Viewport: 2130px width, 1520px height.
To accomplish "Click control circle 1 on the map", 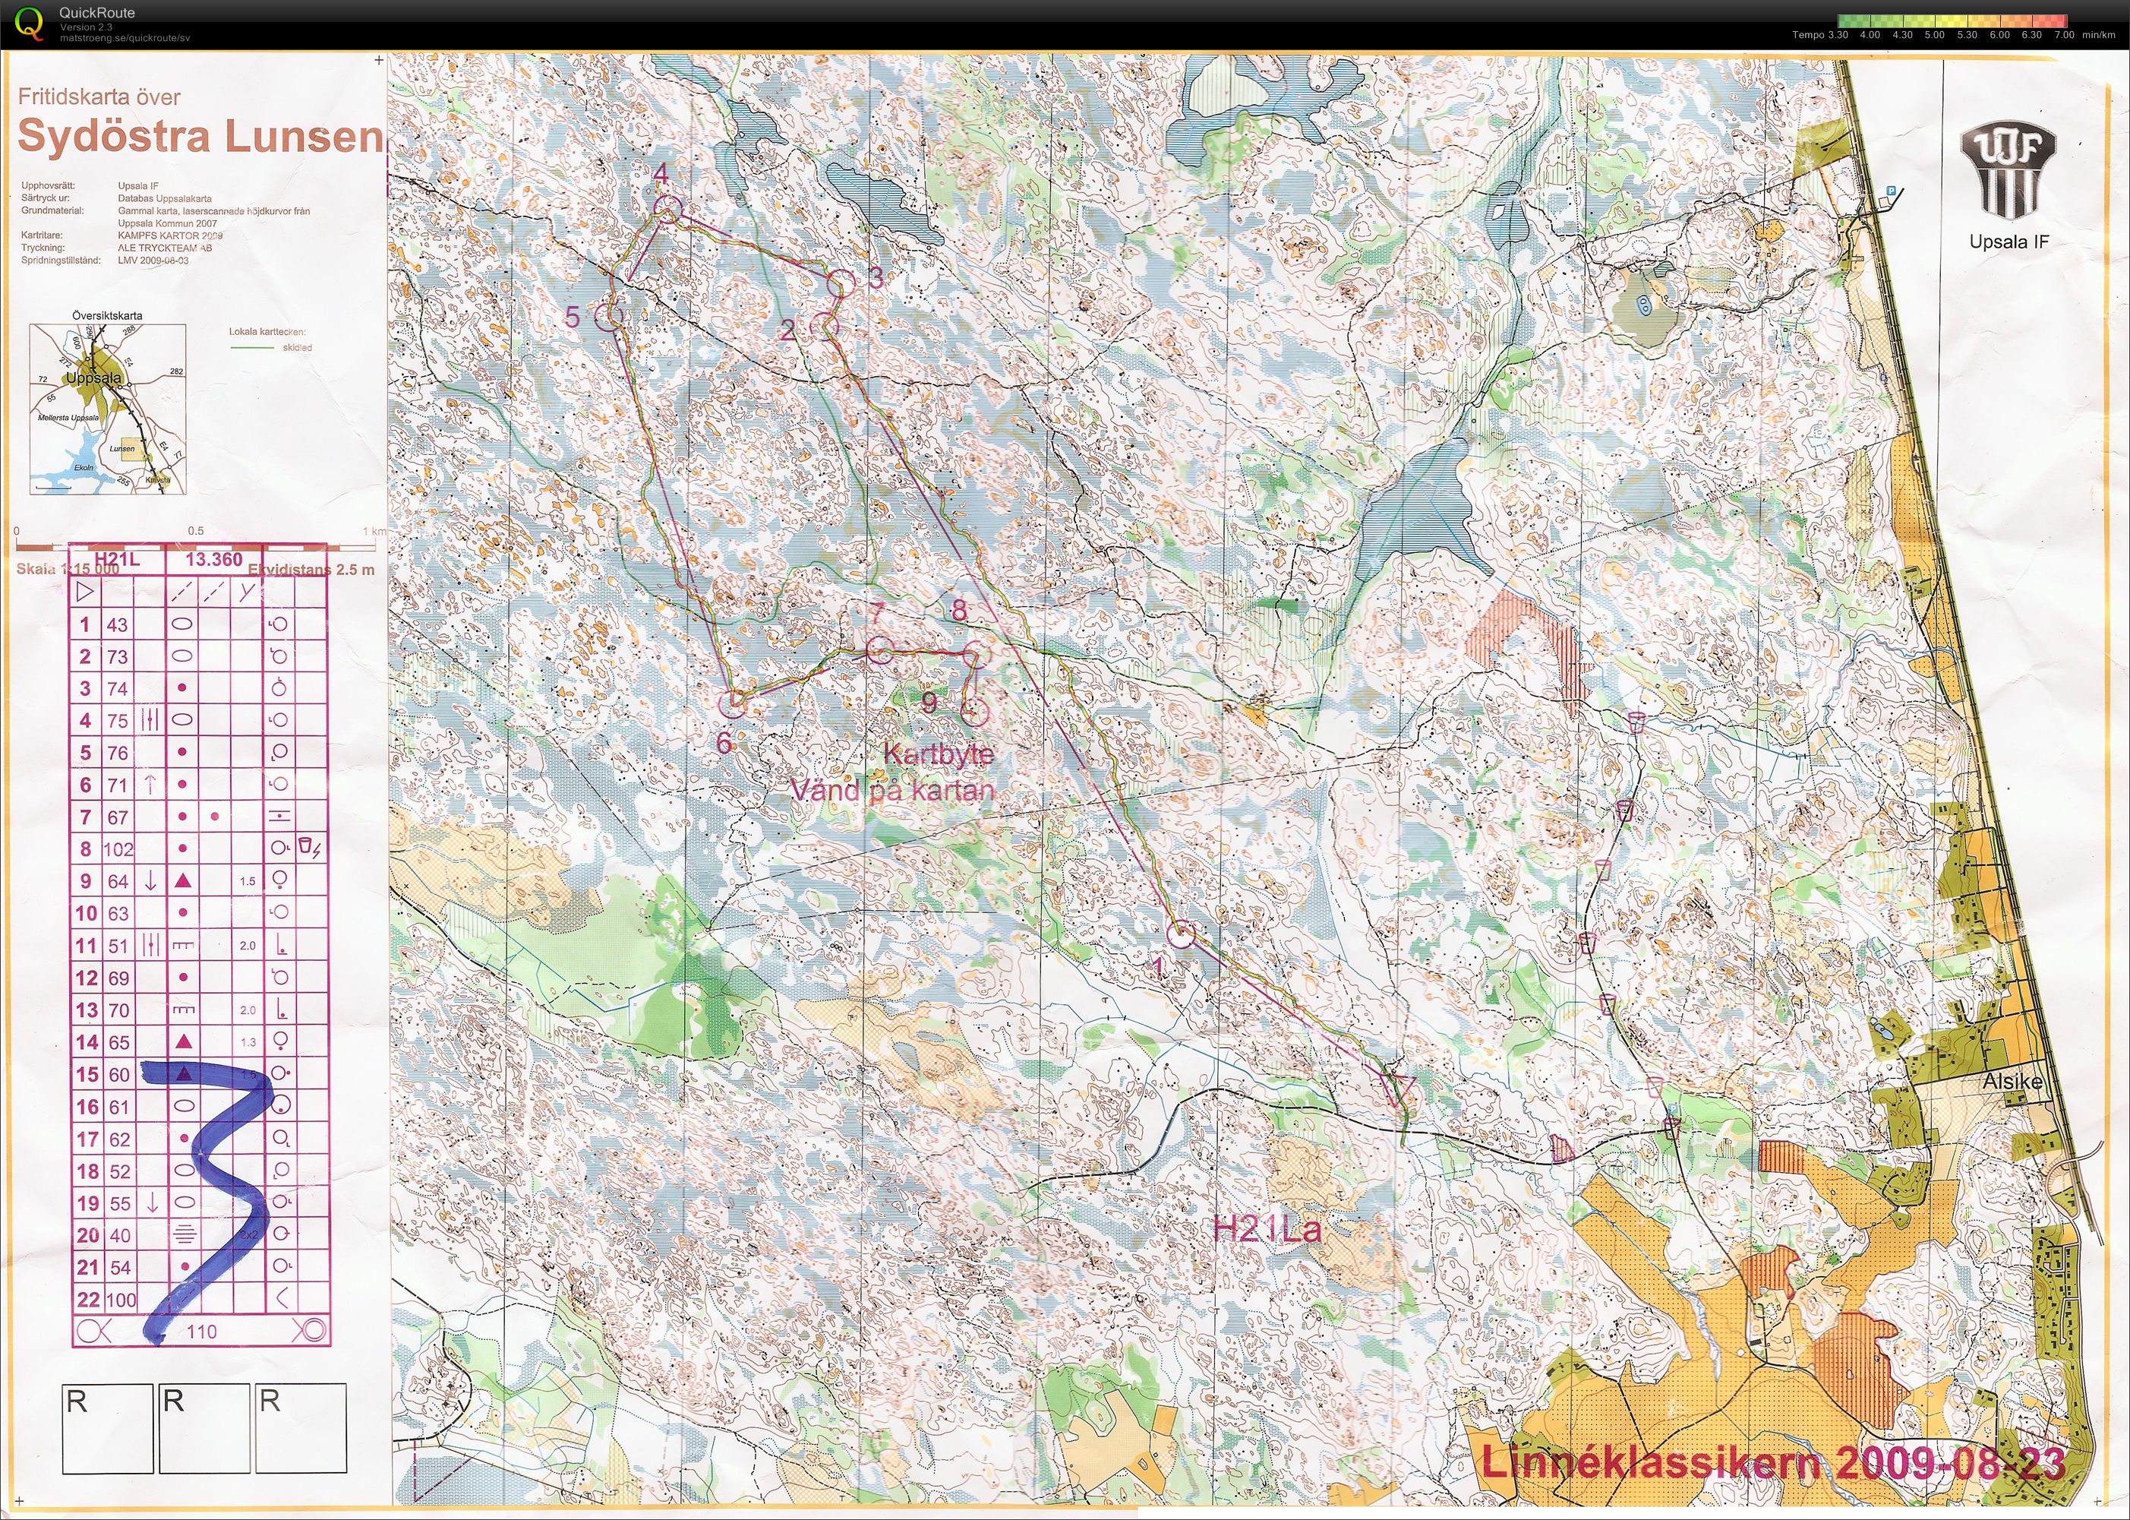I will 1182,934.
